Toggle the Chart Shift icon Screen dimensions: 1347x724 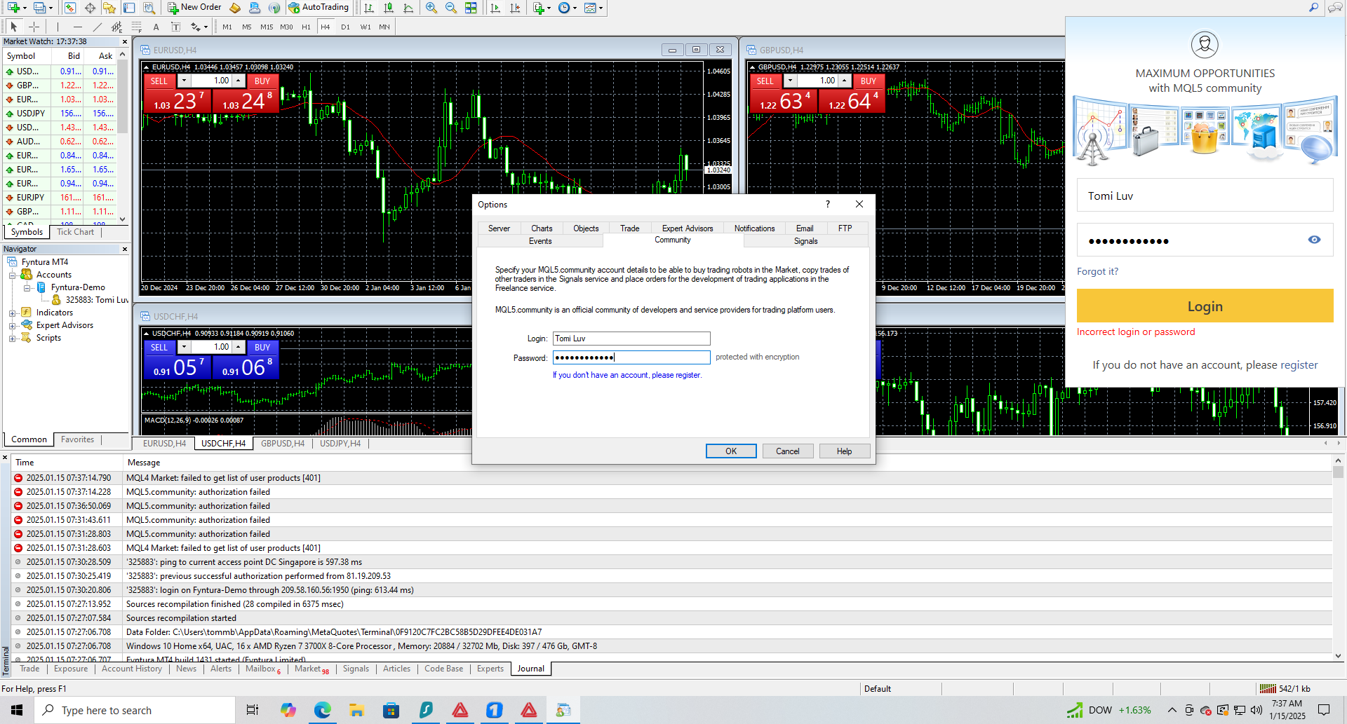pyautogui.click(x=515, y=8)
